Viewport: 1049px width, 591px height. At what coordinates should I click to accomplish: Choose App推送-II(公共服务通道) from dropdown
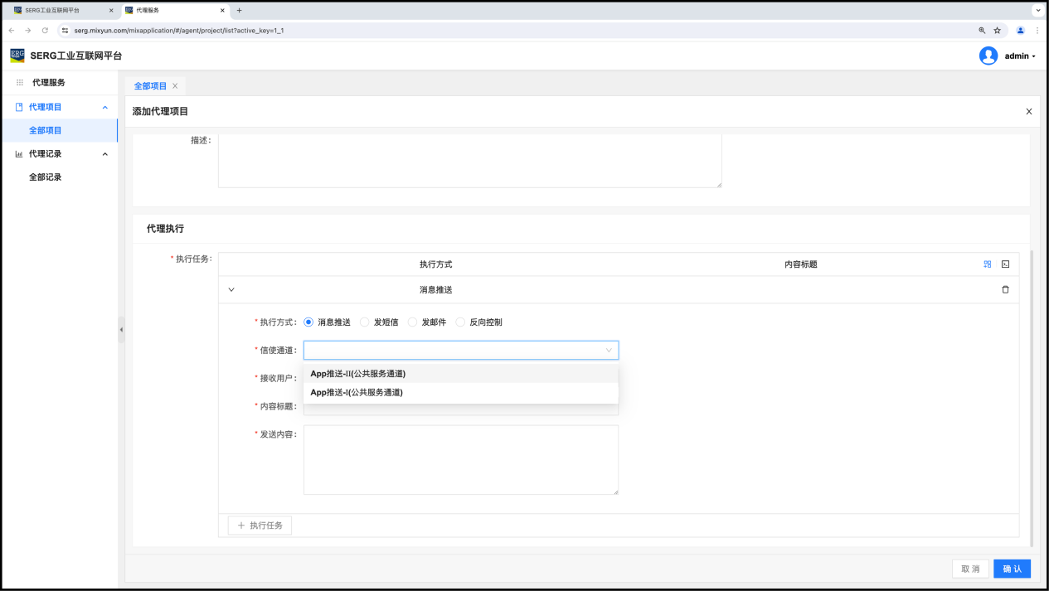pos(357,374)
